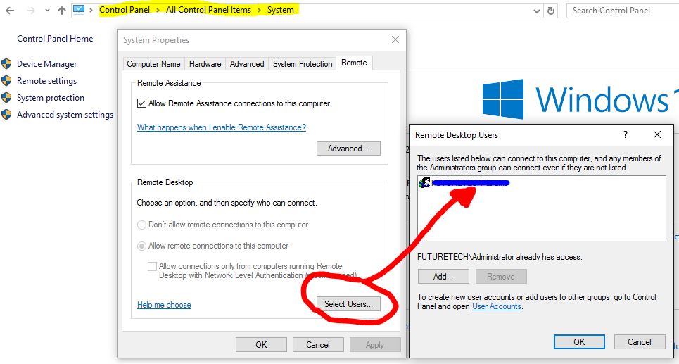Click the Search Control Panel field
Image resolution: width=679 pixels, height=364 pixels.
pyautogui.click(x=623, y=11)
